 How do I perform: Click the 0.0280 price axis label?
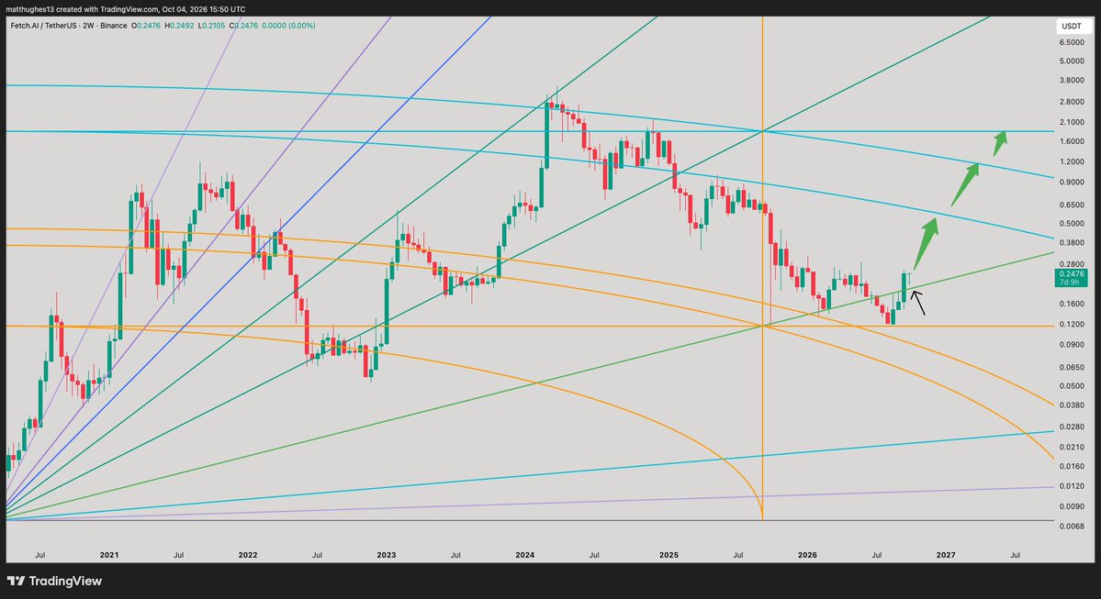(x=1072, y=427)
